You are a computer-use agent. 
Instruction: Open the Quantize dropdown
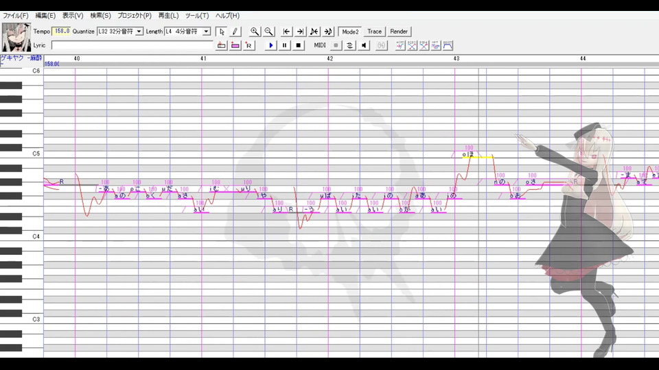(x=139, y=32)
